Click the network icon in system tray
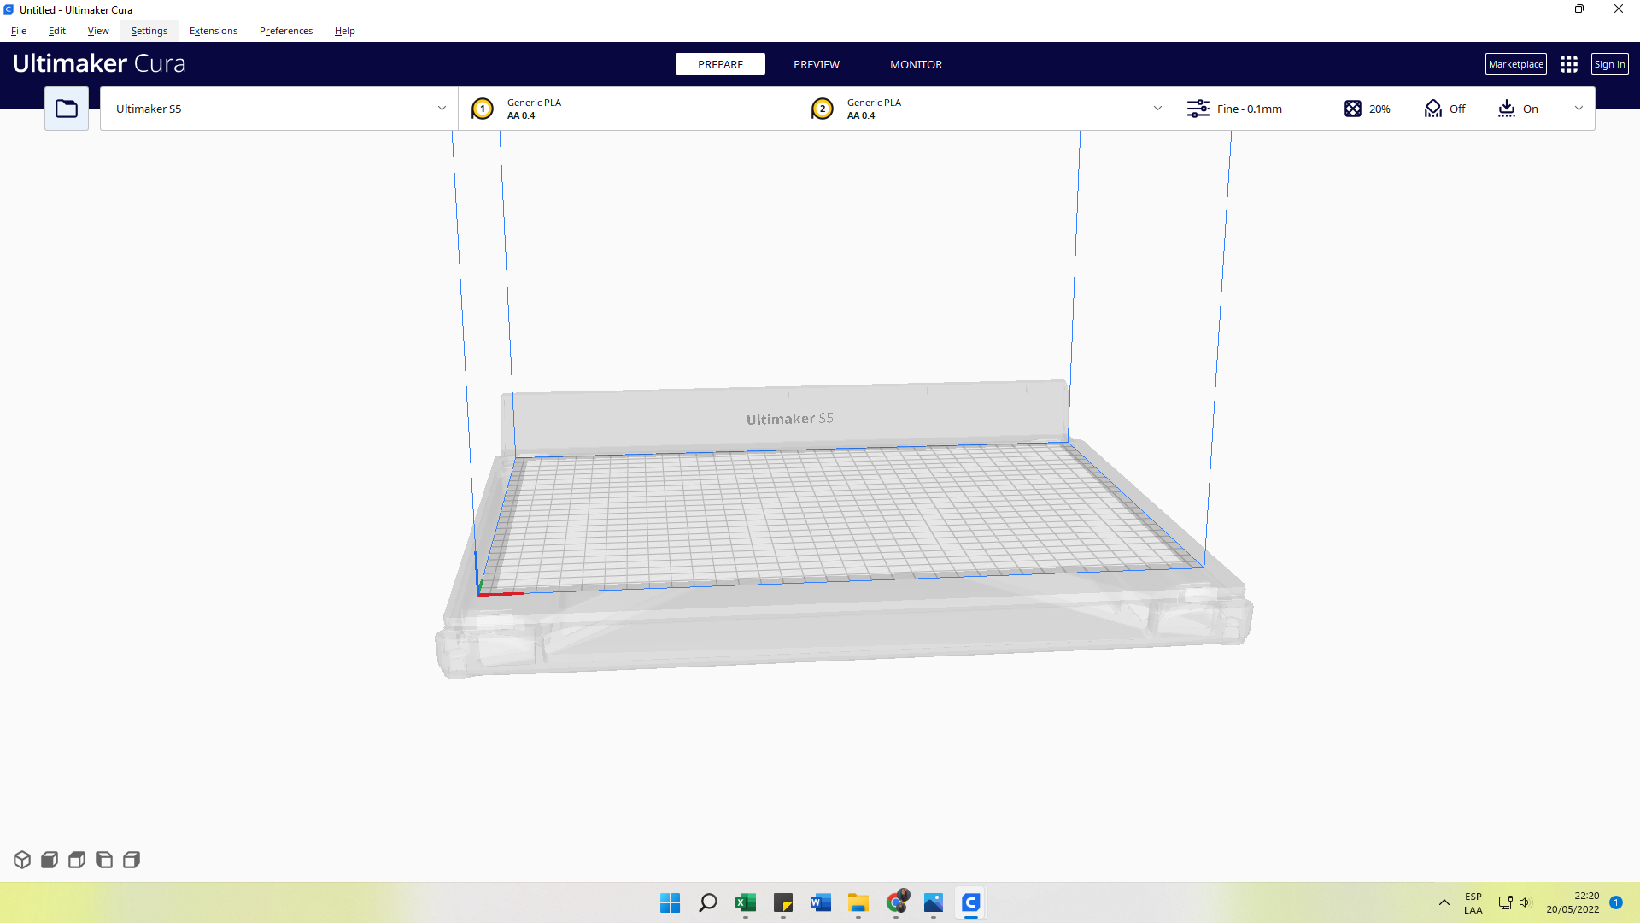The height and width of the screenshot is (923, 1640). [x=1506, y=902]
